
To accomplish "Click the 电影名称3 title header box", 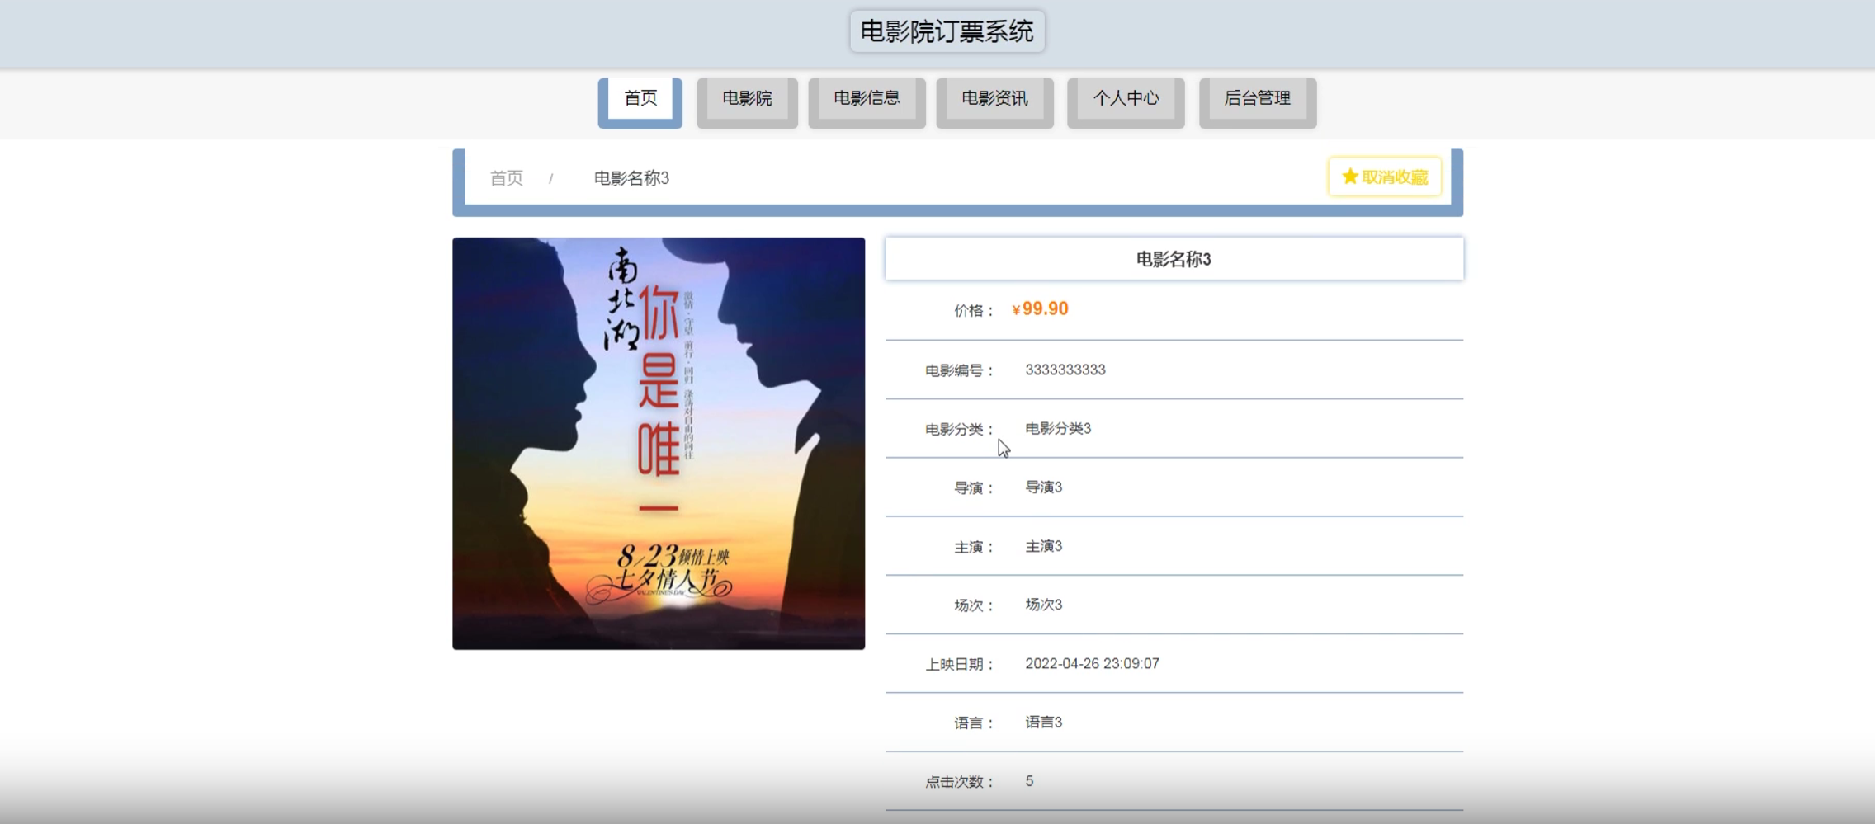I will pos(1174,259).
